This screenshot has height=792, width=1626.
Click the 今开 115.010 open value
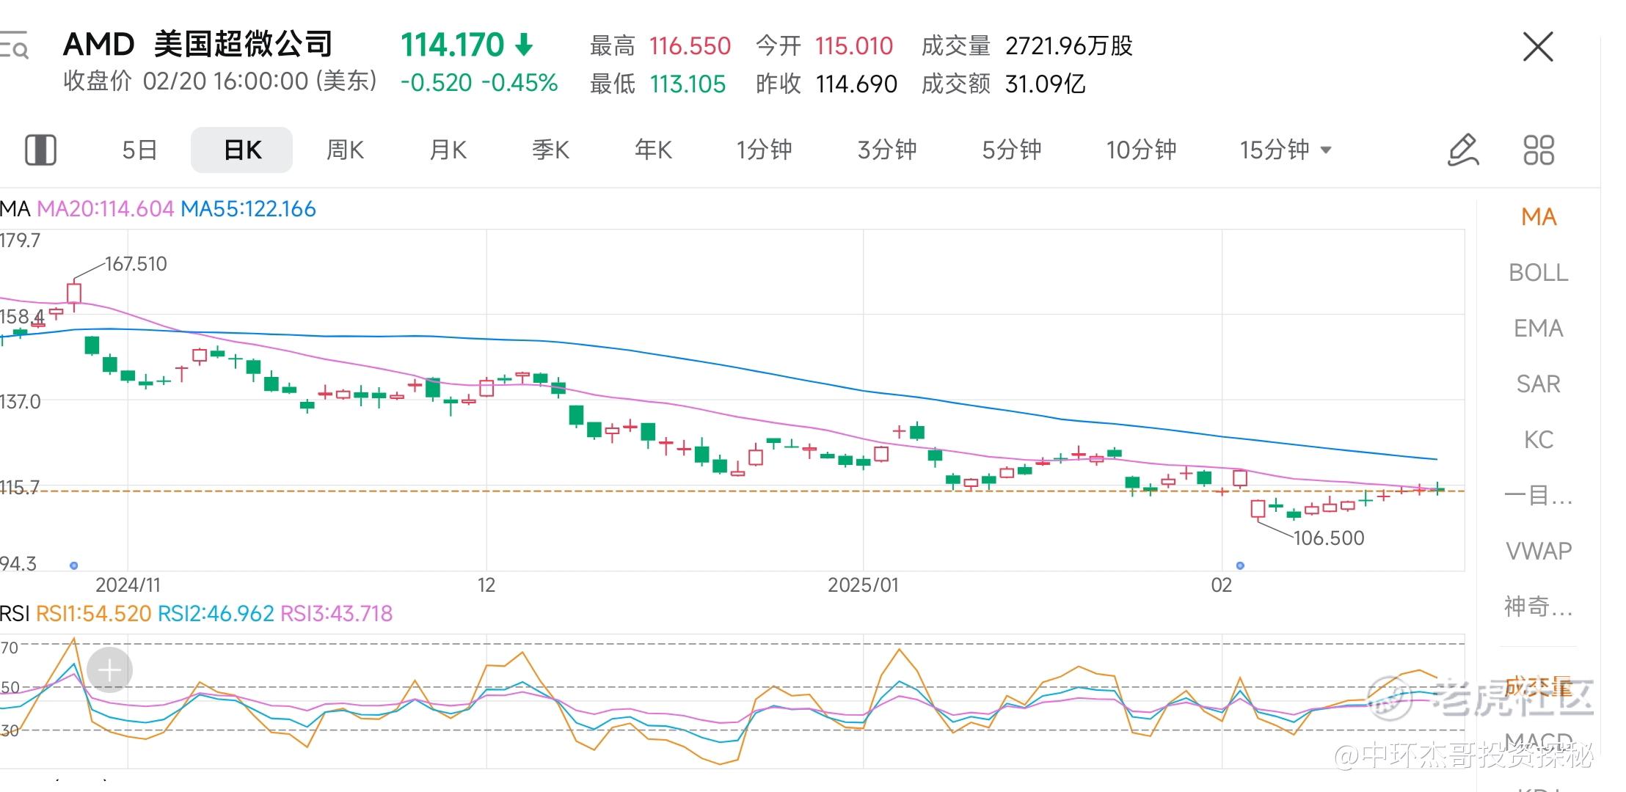point(825,46)
